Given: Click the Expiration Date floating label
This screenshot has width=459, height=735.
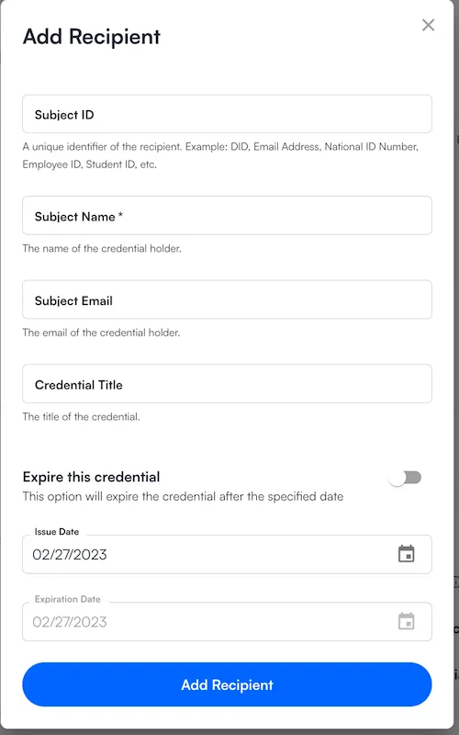Looking at the screenshot, I should tap(67, 599).
